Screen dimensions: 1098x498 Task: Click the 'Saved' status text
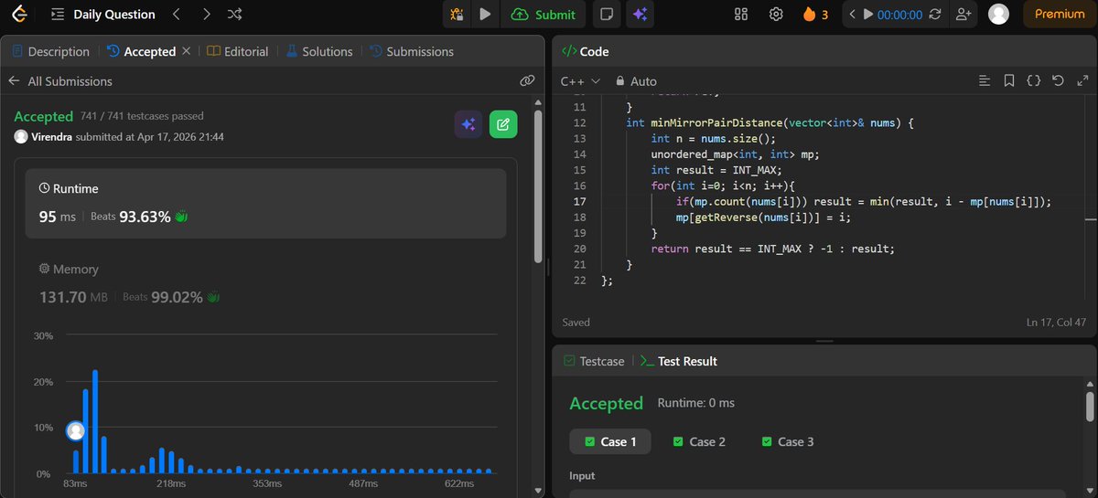click(x=576, y=322)
